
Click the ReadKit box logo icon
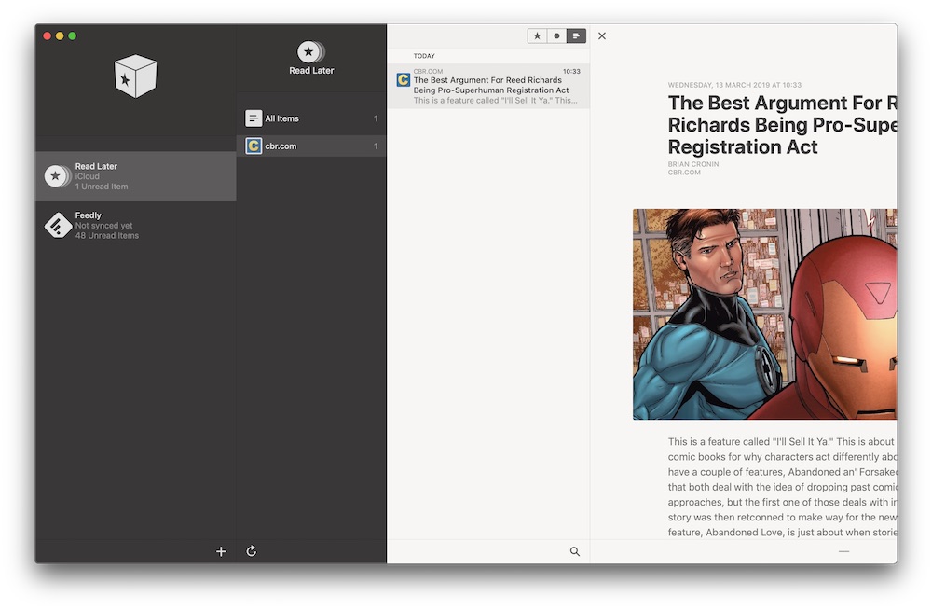tap(135, 76)
